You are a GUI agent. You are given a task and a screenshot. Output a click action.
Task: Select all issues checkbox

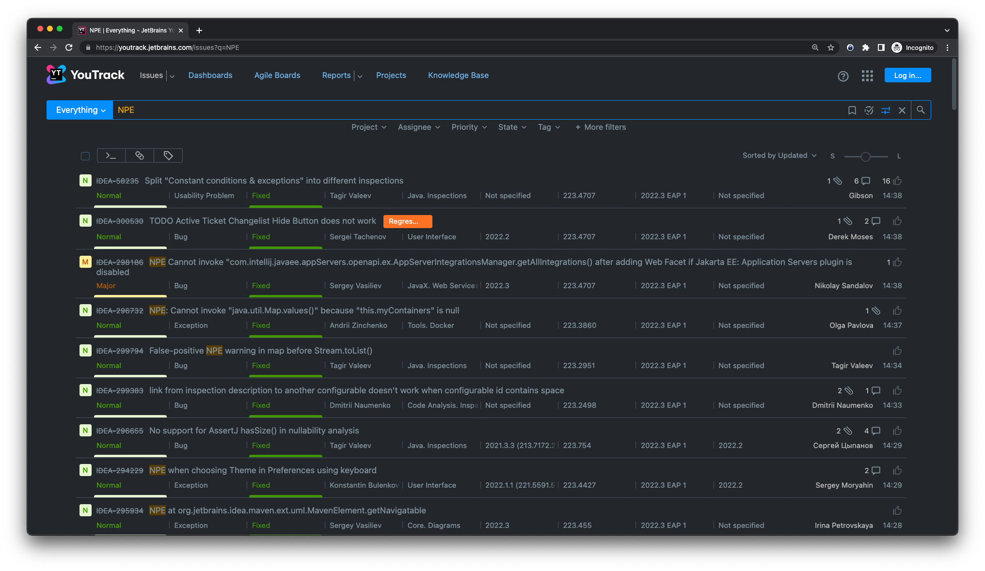coord(85,156)
